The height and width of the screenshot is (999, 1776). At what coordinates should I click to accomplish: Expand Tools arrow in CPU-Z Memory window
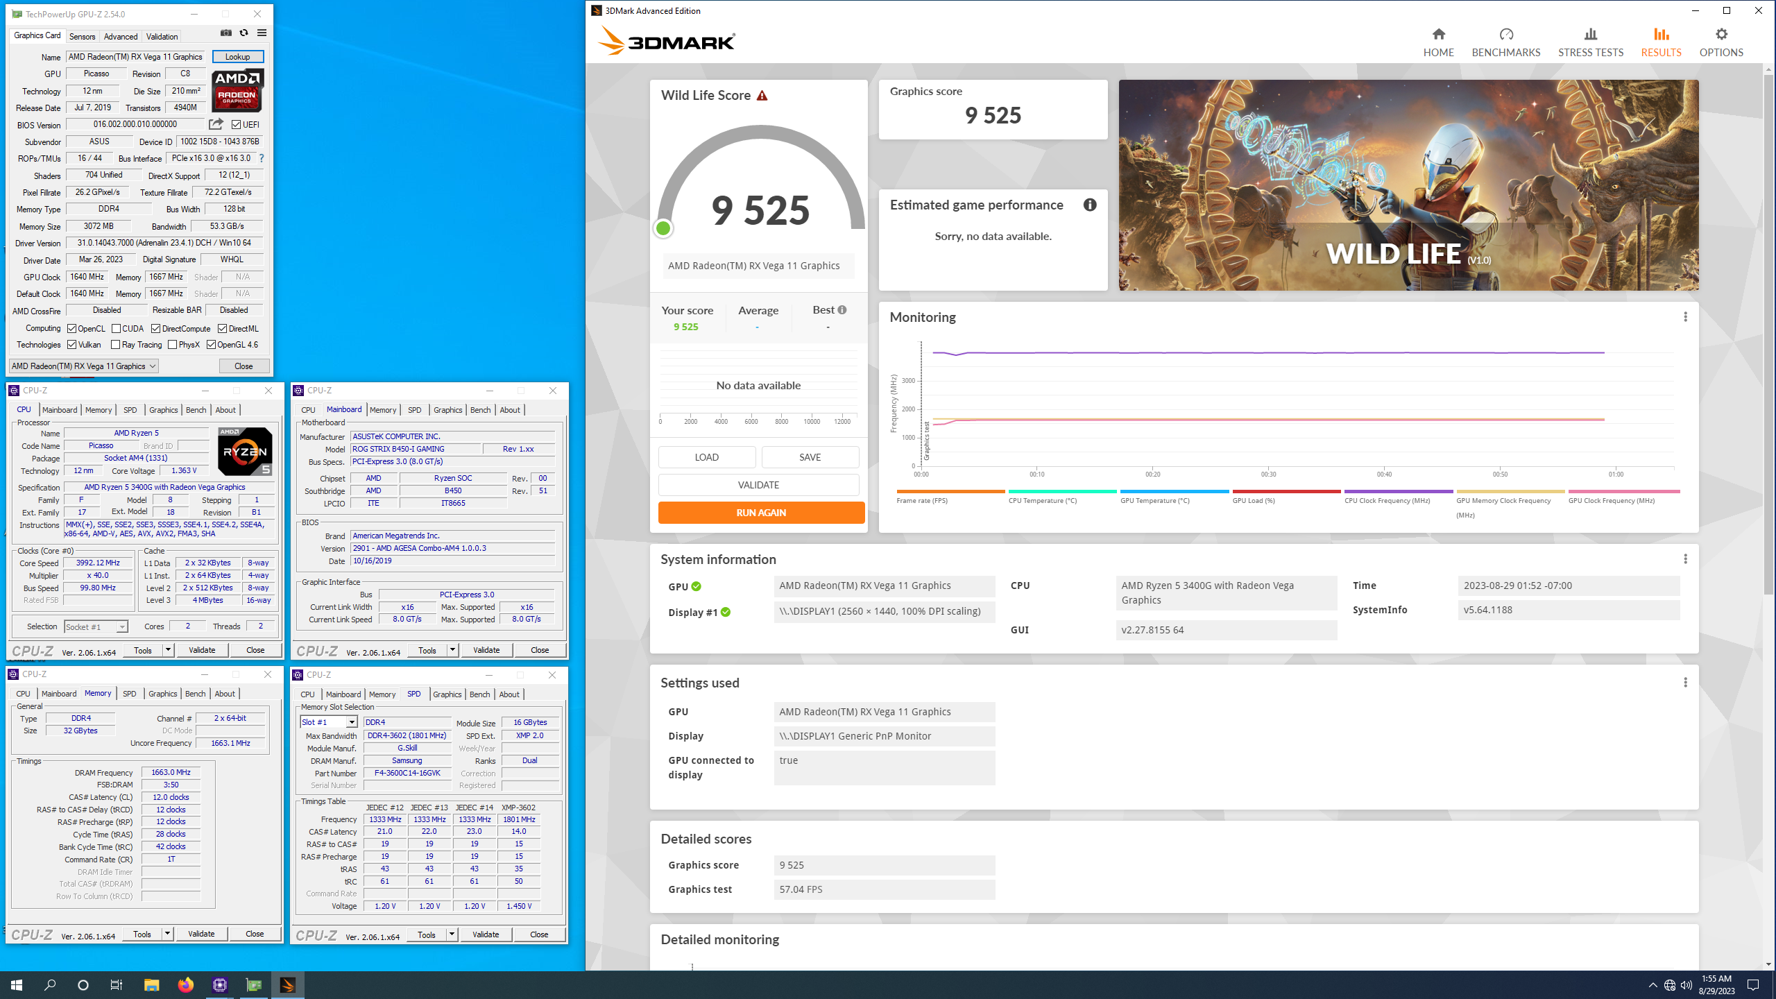click(x=167, y=934)
